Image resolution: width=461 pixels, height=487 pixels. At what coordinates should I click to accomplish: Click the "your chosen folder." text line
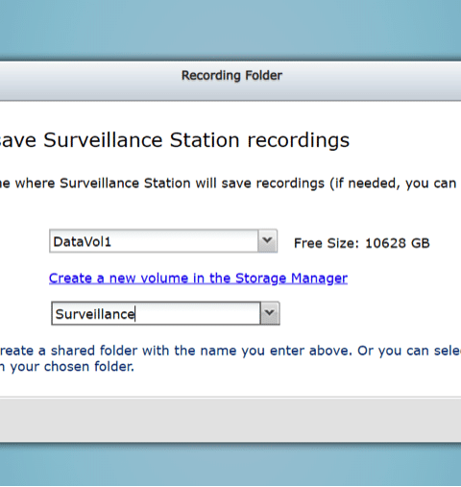[72, 367]
